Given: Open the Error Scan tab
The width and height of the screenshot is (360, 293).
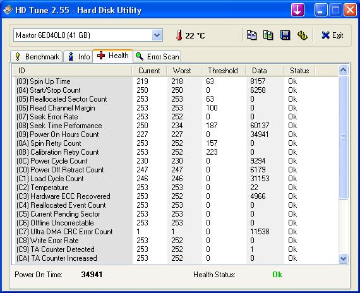Looking at the screenshot, I should point(157,56).
